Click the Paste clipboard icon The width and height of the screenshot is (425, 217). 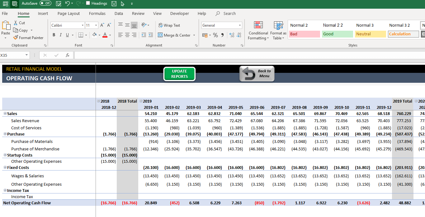6,26
